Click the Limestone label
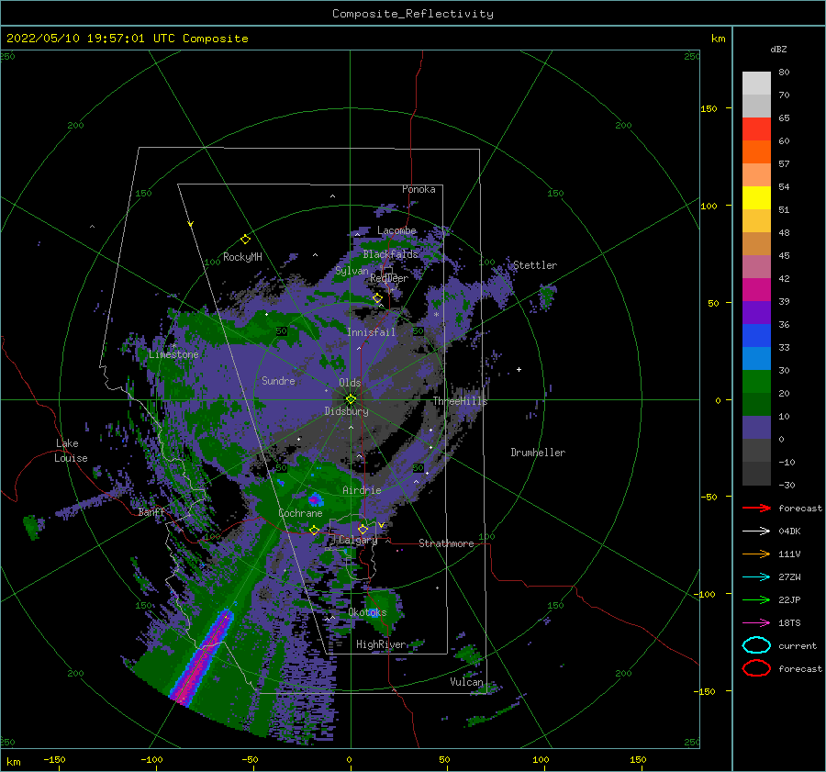826x772 pixels. (173, 354)
